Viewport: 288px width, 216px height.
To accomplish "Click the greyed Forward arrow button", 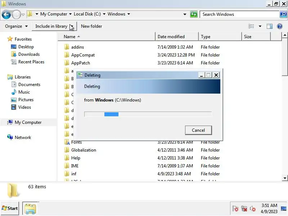I will point(16,14).
